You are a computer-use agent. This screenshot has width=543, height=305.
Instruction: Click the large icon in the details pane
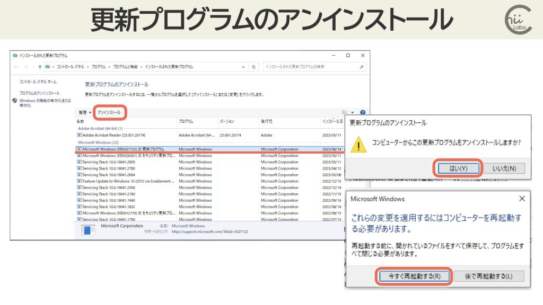pos(88,230)
